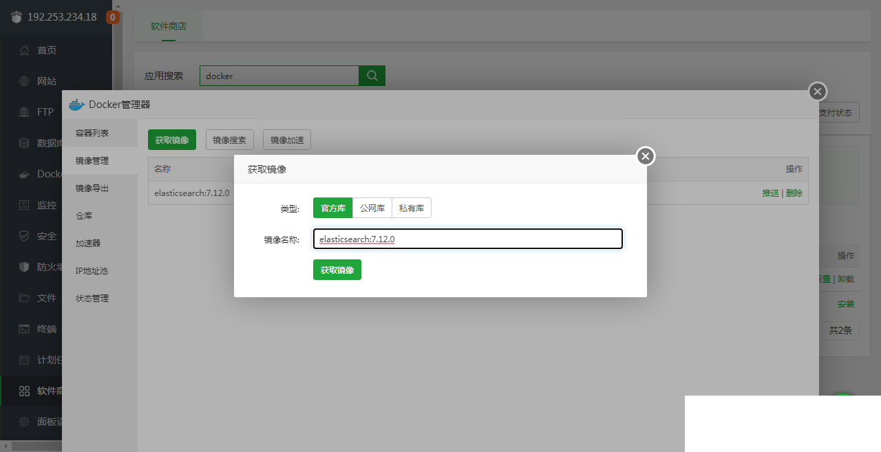
Task: Click the gear icon for panel settings
Action: (x=24, y=422)
